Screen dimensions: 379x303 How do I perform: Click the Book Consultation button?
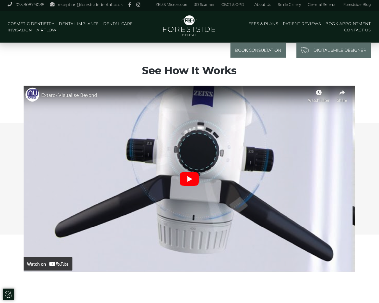point(258,50)
